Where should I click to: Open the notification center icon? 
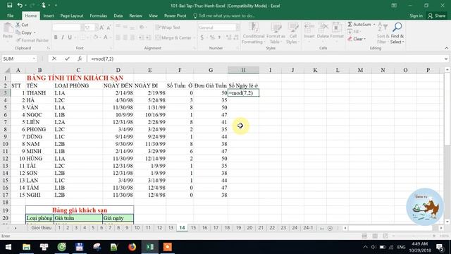[x=440, y=247]
